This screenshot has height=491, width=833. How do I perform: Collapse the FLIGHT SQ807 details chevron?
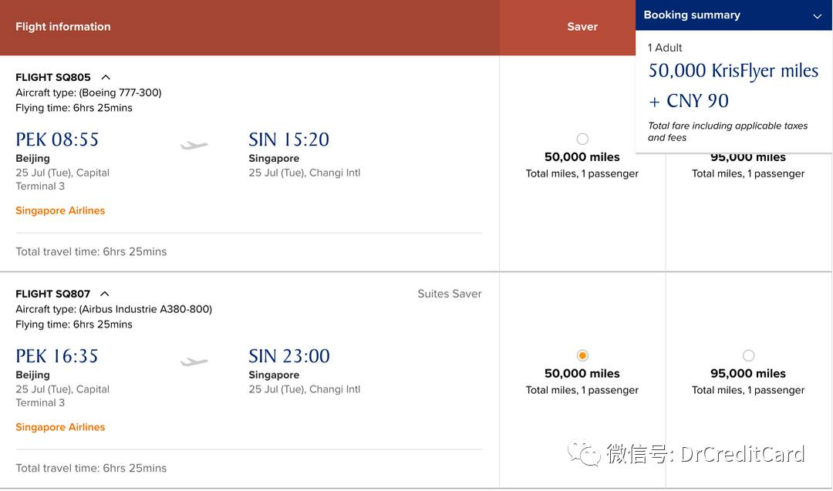pos(105,294)
